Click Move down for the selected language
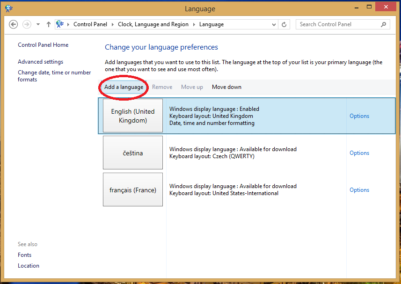The width and height of the screenshot is (401, 284). pyautogui.click(x=226, y=87)
